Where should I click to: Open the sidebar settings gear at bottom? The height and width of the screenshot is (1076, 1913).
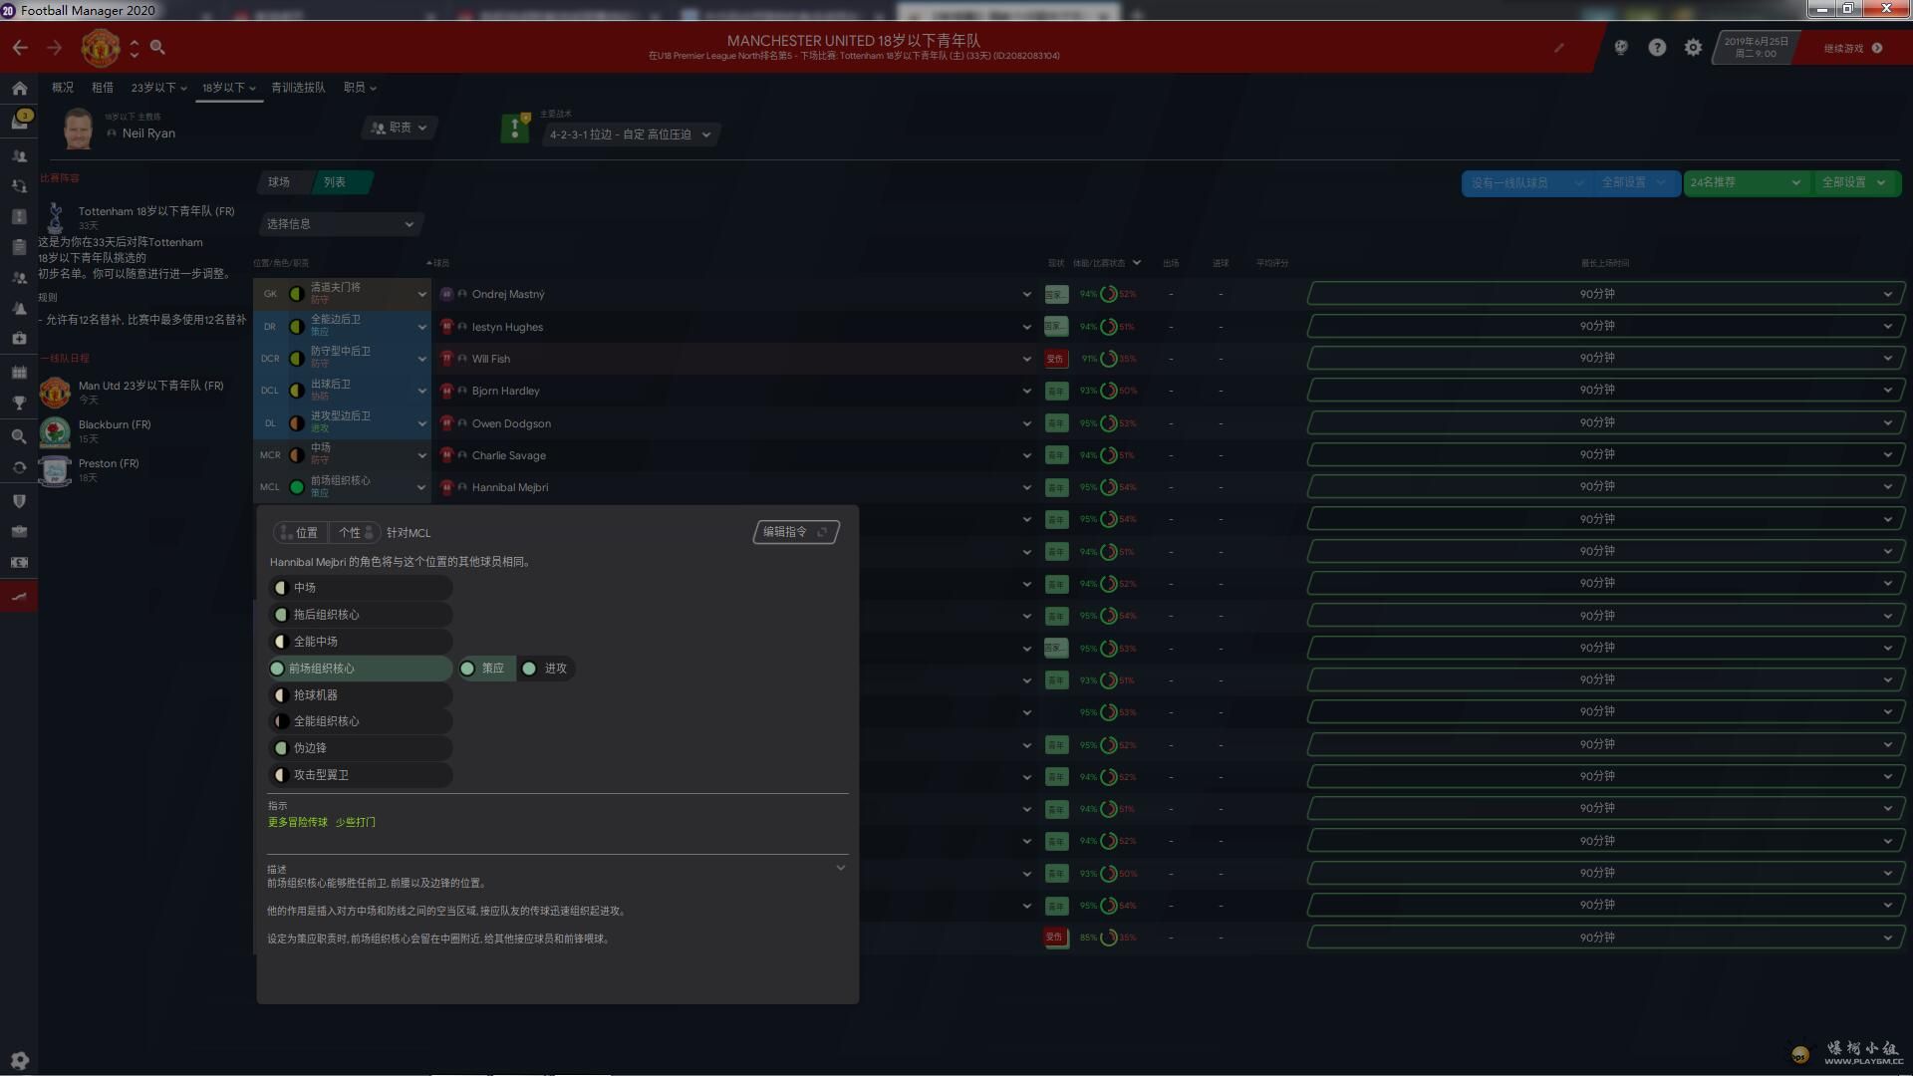coord(19,1060)
